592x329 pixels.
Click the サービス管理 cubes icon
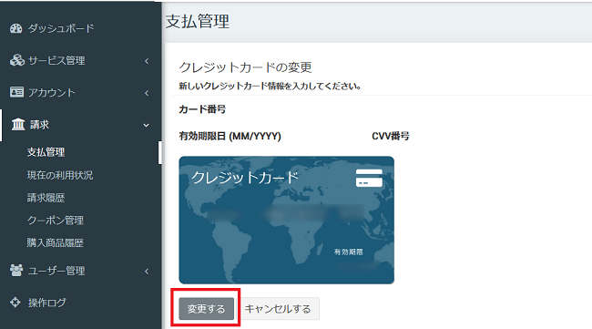pyautogui.click(x=17, y=60)
